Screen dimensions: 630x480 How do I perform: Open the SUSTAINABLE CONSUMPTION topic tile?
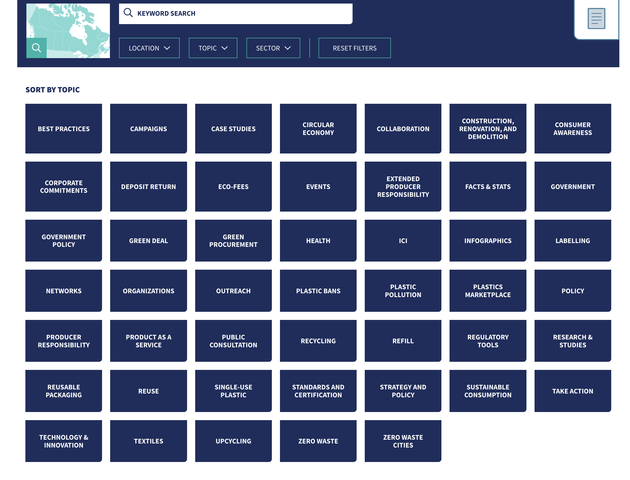click(x=488, y=391)
